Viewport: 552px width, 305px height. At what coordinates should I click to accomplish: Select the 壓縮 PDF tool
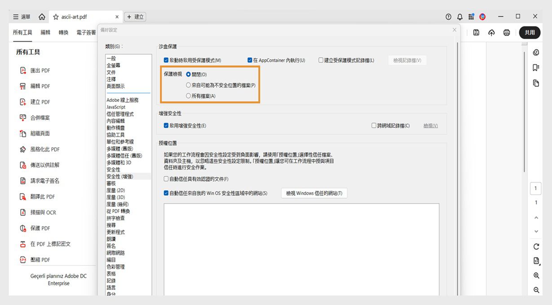(37, 259)
